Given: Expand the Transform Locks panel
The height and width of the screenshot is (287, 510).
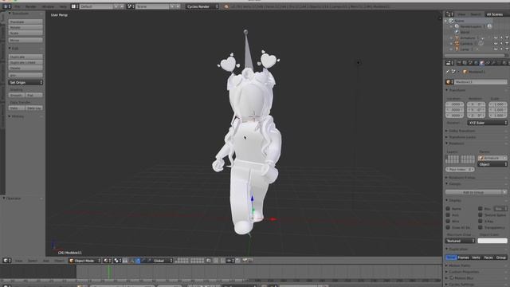Looking at the screenshot, I should tap(462, 137).
